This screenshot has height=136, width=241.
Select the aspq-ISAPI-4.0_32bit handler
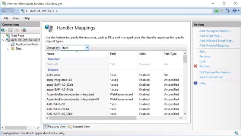114,85
